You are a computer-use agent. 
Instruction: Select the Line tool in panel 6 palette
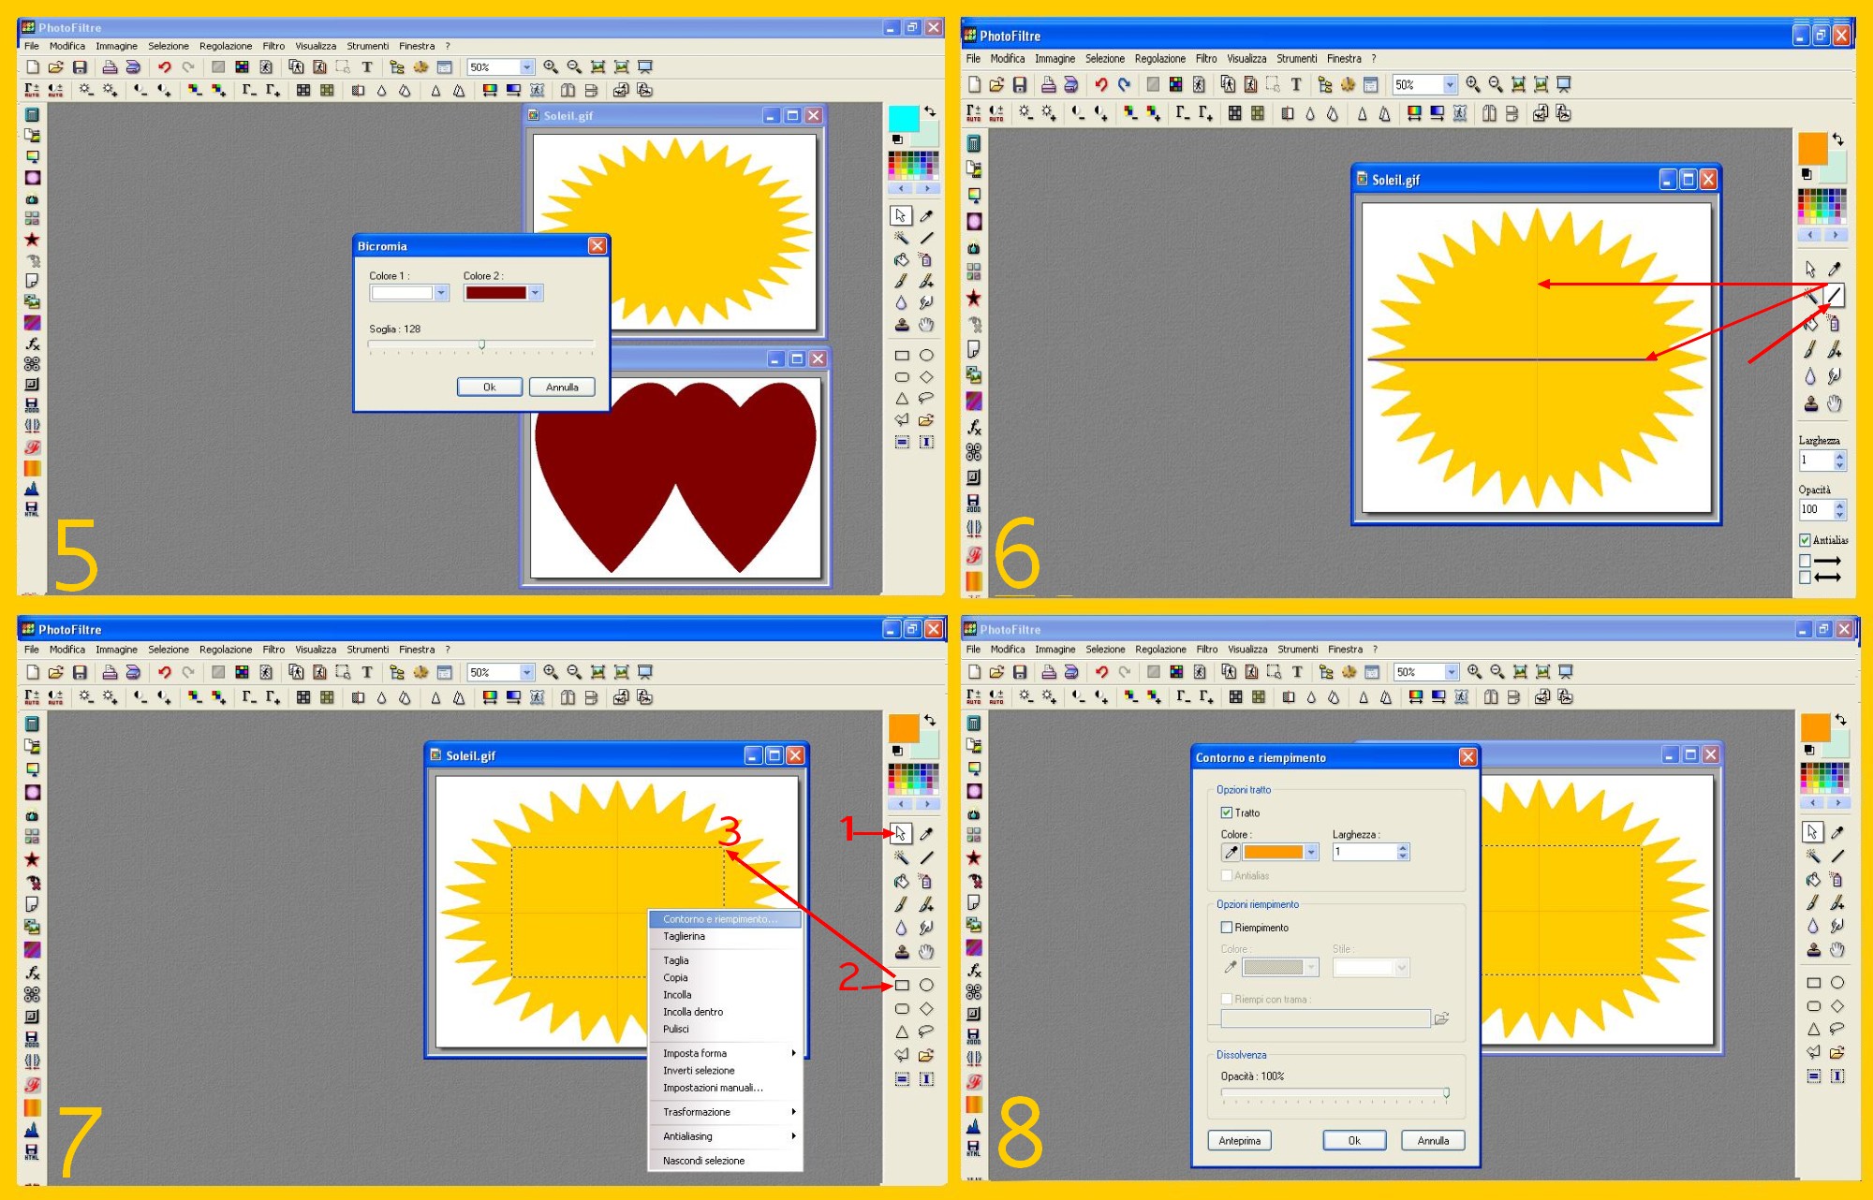pos(1835,296)
